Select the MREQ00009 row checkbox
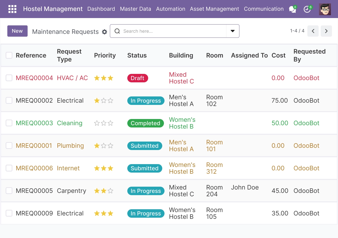Screen dimensions: 338x238 pos(9,213)
